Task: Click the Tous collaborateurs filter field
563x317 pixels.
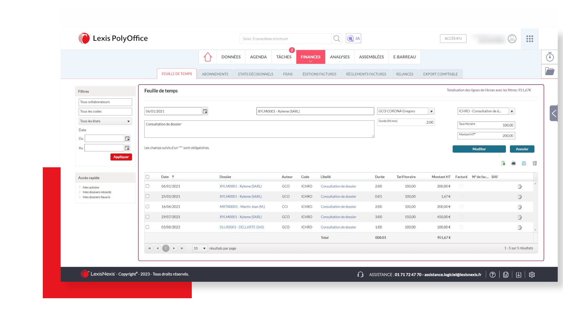Action: pos(105,102)
